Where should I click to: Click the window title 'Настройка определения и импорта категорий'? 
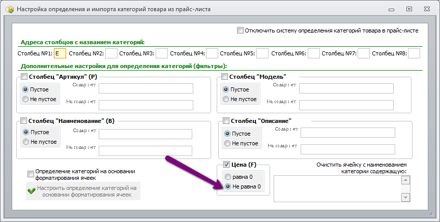113,9
